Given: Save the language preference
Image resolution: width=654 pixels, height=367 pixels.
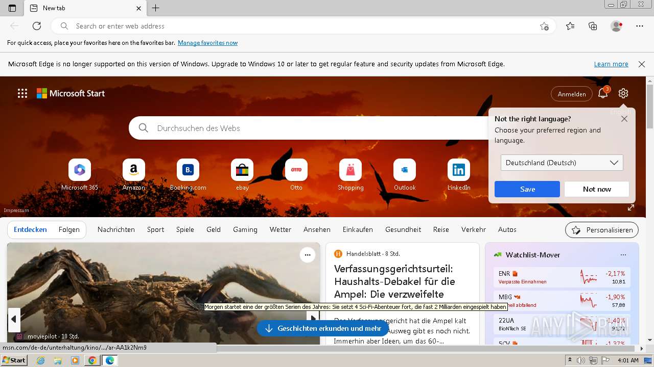Looking at the screenshot, I should pyautogui.click(x=527, y=189).
